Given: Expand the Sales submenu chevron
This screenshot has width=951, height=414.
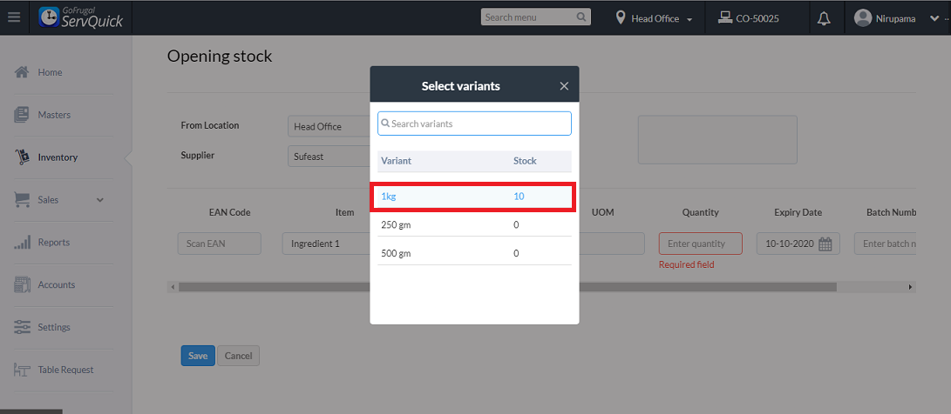Looking at the screenshot, I should (x=100, y=200).
